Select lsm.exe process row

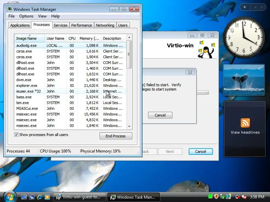tap(70, 103)
